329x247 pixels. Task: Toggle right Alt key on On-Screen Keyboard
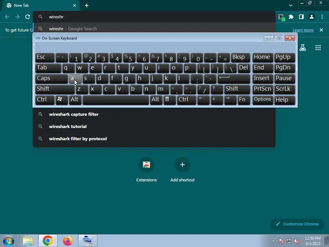pos(156,100)
